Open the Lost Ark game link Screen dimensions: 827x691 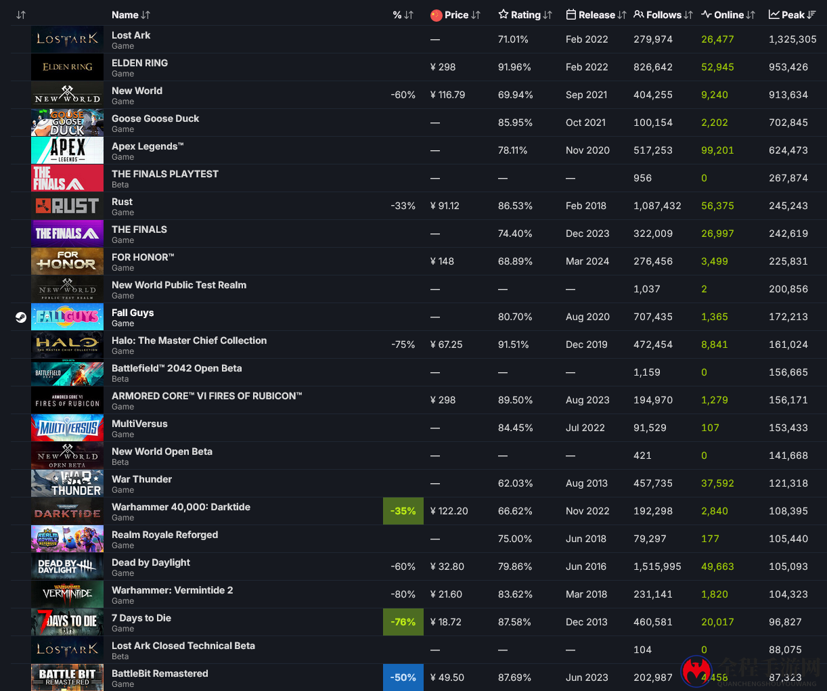pyautogui.click(x=131, y=35)
